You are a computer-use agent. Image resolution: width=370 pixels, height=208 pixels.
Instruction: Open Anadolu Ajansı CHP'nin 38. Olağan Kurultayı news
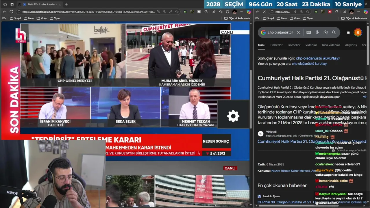click(312, 202)
